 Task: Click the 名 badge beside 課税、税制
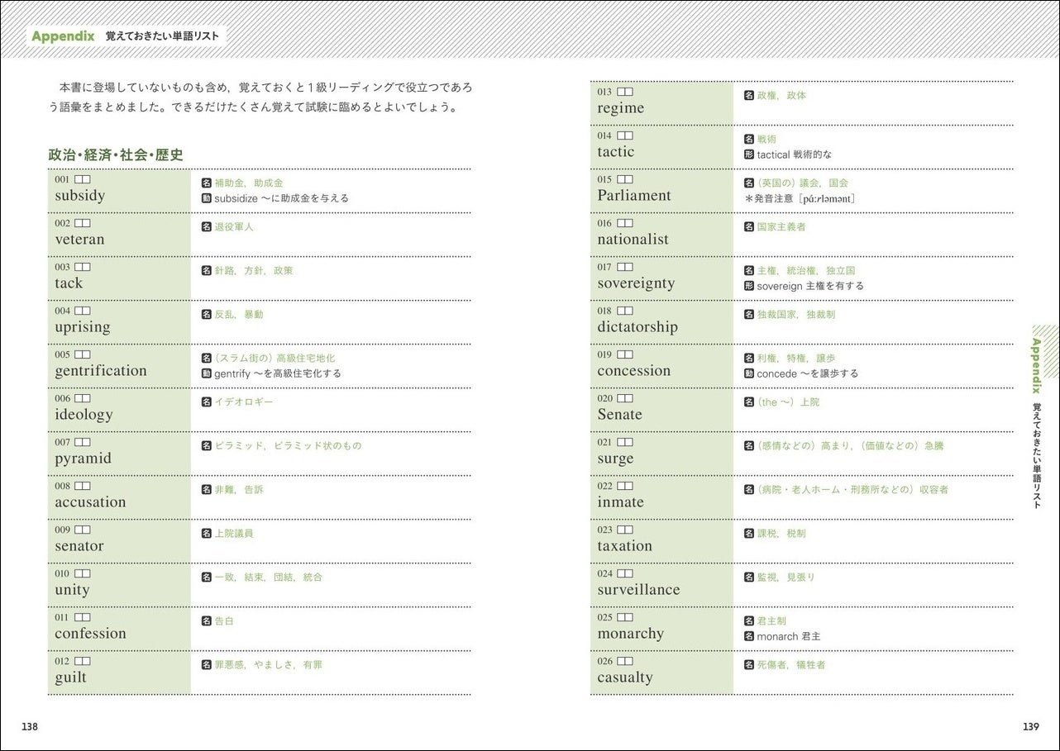click(x=749, y=533)
